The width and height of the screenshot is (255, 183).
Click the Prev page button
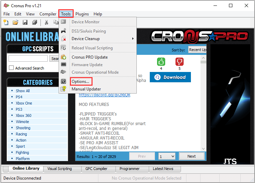(x=142, y=156)
